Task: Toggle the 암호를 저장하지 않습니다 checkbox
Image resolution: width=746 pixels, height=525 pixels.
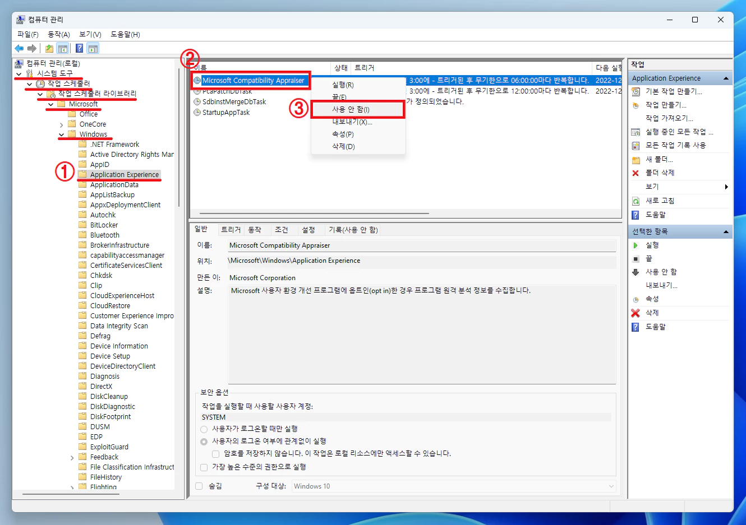Action: (215, 454)
